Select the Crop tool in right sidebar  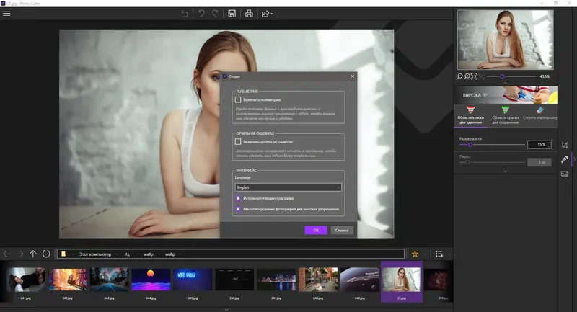coord(565,145)
